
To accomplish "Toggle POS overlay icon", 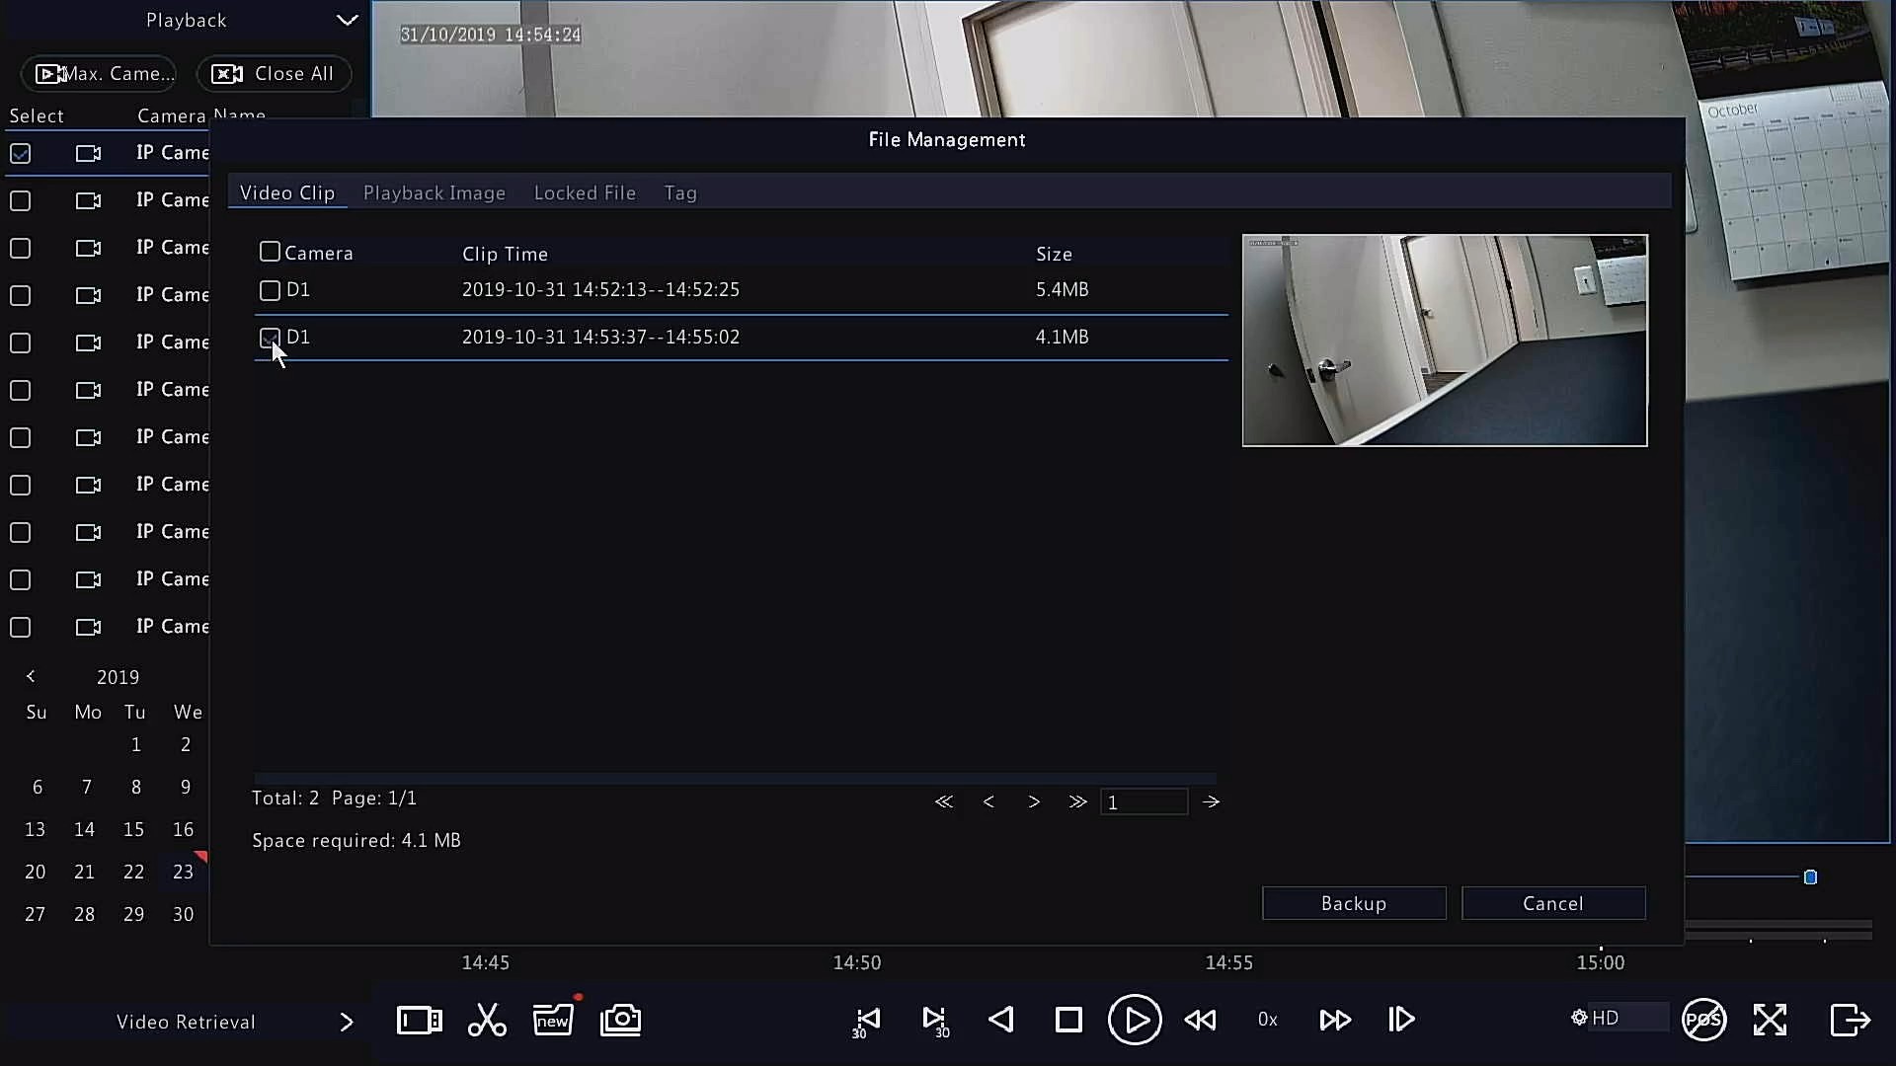I will [x=1703, y=1020].
